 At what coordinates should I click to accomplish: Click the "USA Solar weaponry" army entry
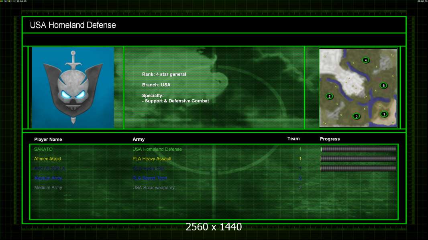click(x=153, y=188)
